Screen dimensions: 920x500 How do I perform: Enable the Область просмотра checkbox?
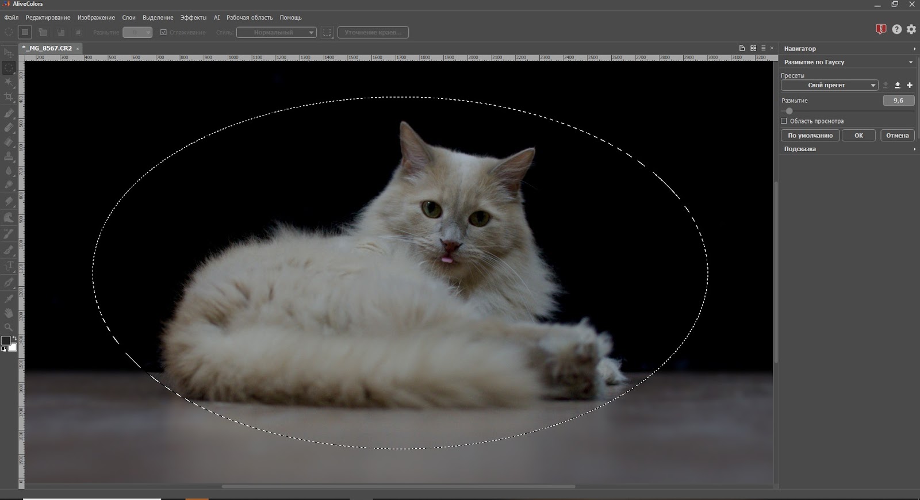click(784, 121)
